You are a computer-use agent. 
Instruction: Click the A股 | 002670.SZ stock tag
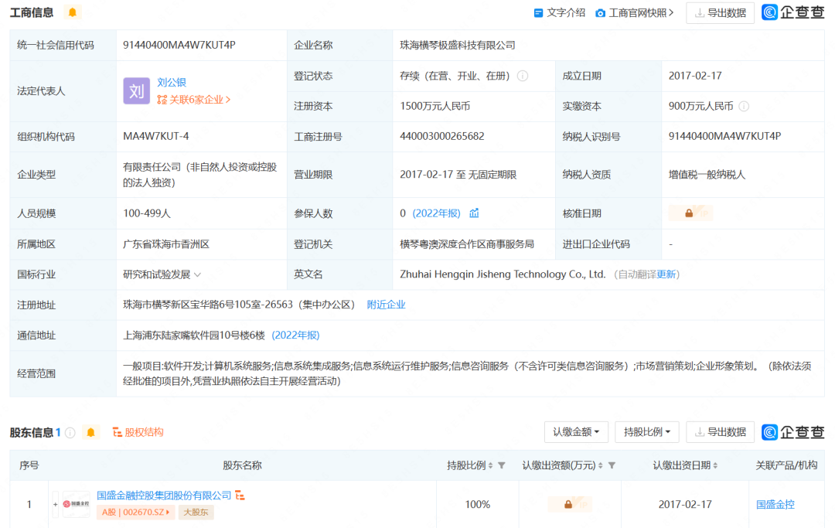coord(136,513)
